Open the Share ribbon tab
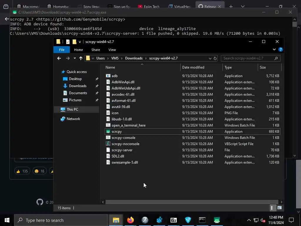Screen dimensions: 301x226 [x=96, y=49]
